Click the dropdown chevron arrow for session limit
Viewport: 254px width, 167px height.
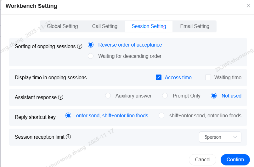235,137
